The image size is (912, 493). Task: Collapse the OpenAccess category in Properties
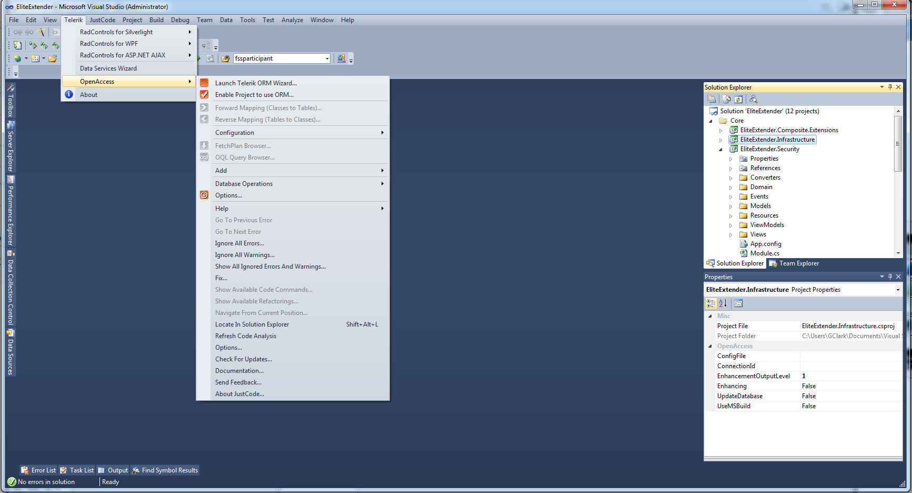[710, 346]
